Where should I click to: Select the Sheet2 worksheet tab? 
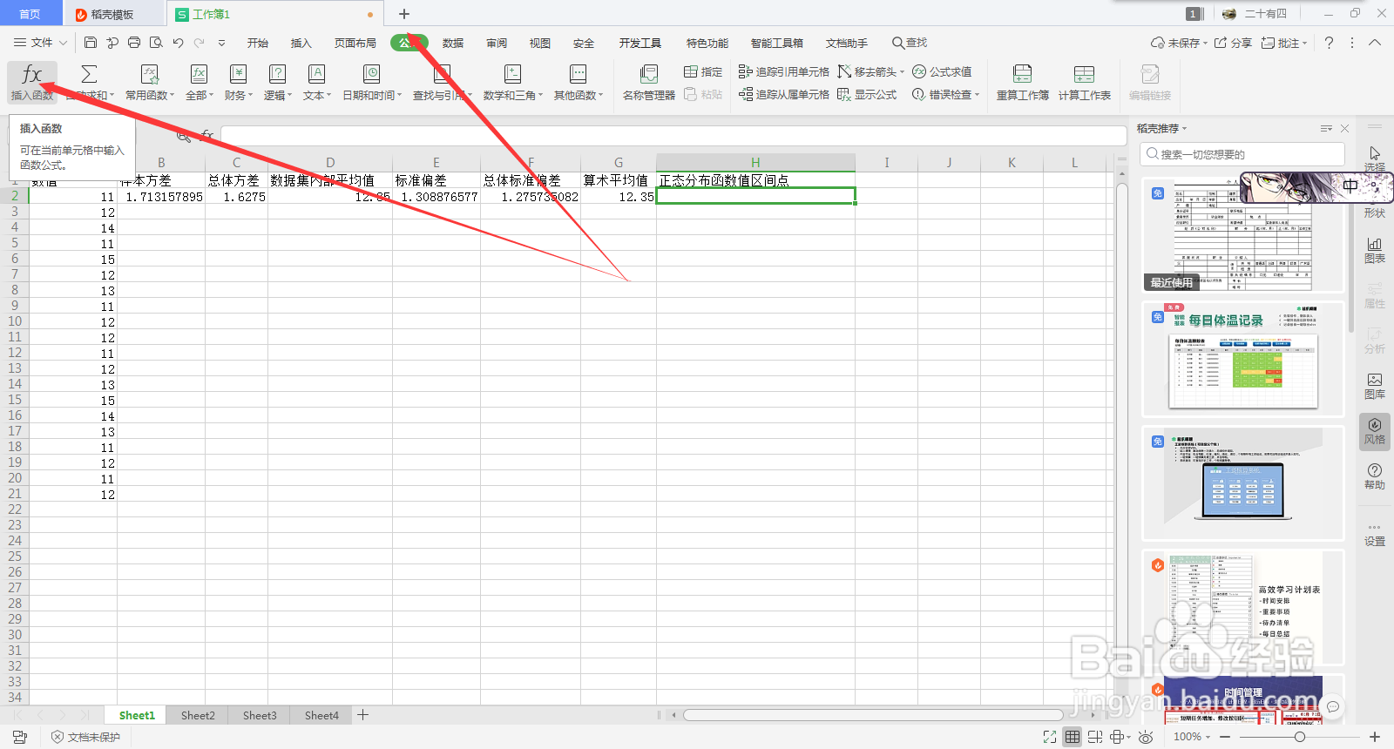coord(198,715)
